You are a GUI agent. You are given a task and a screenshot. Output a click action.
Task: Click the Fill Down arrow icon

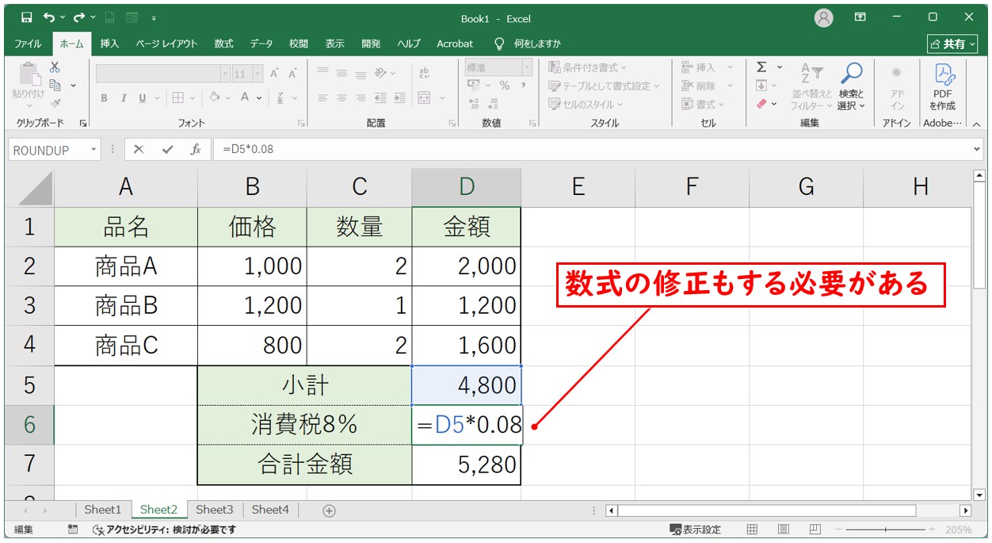(761, 86)
